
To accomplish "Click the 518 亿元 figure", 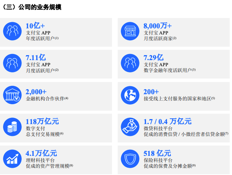I will 157,153.
